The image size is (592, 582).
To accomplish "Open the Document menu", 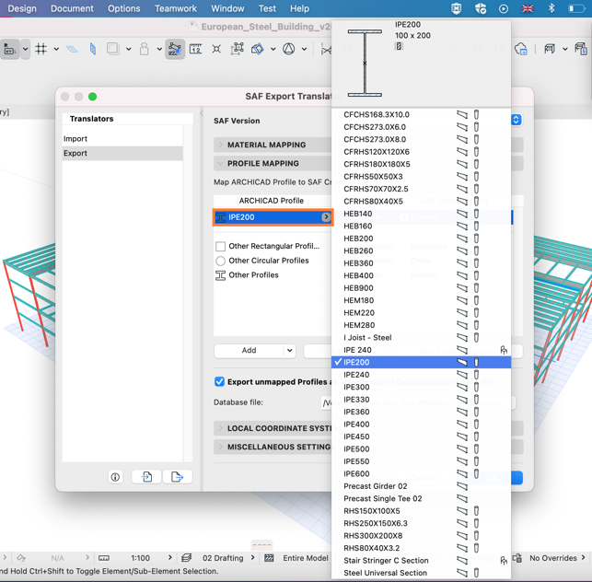I will click(x=72, y=8).
